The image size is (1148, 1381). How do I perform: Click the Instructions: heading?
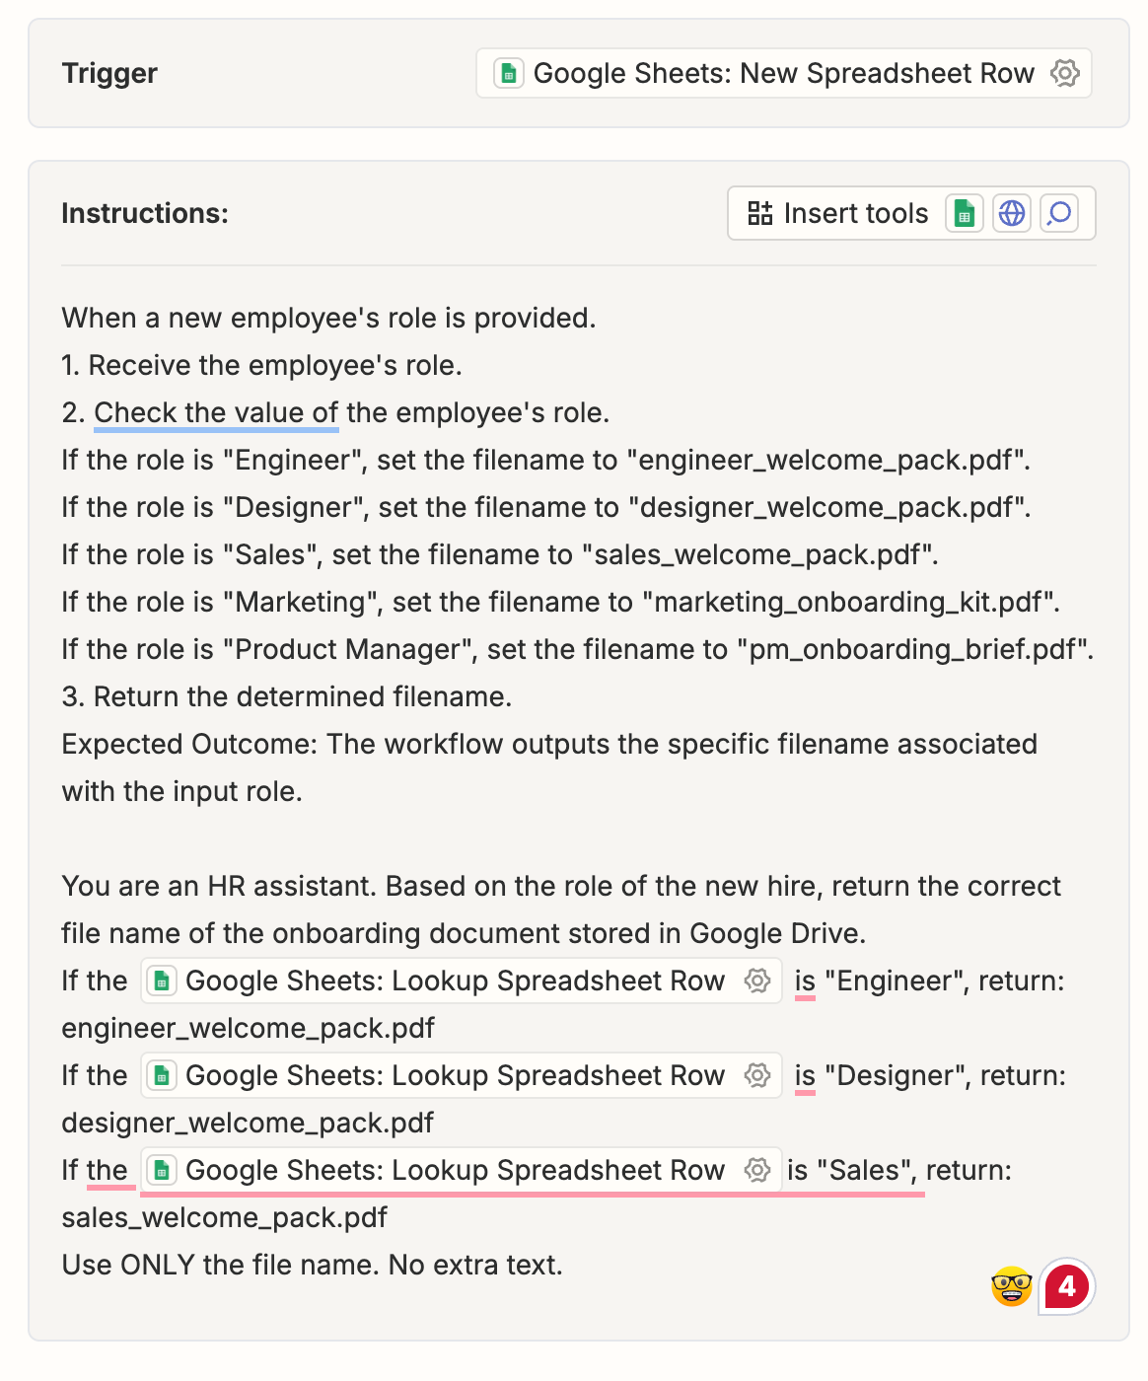point(145,213)
